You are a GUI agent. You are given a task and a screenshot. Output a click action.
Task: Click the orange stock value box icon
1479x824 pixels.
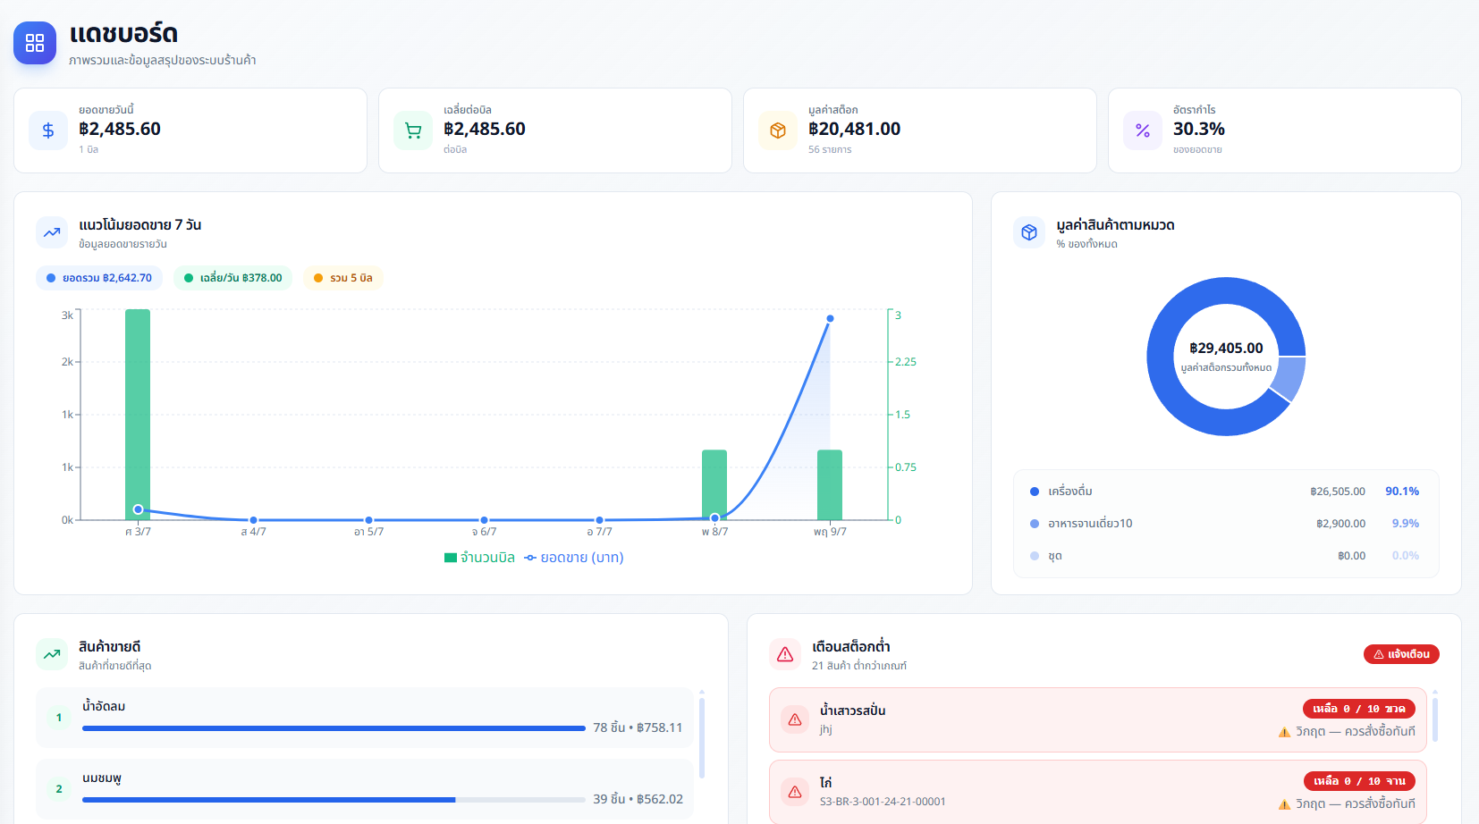(778, 130)
